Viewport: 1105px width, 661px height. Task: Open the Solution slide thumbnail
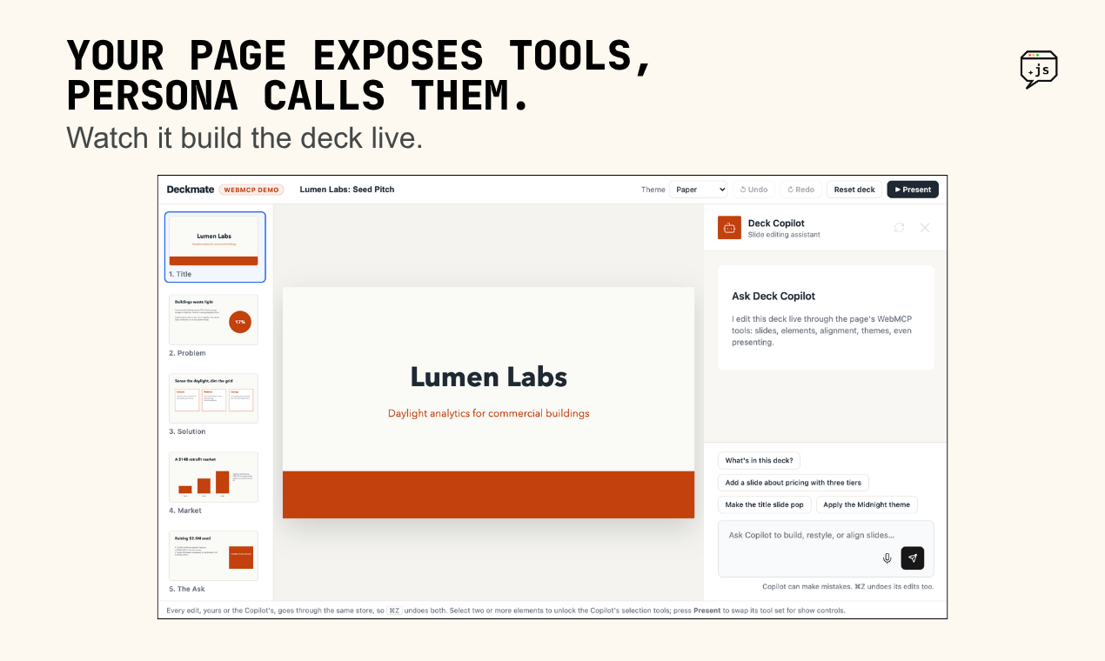pyautogui.click(x=214, y=404)
